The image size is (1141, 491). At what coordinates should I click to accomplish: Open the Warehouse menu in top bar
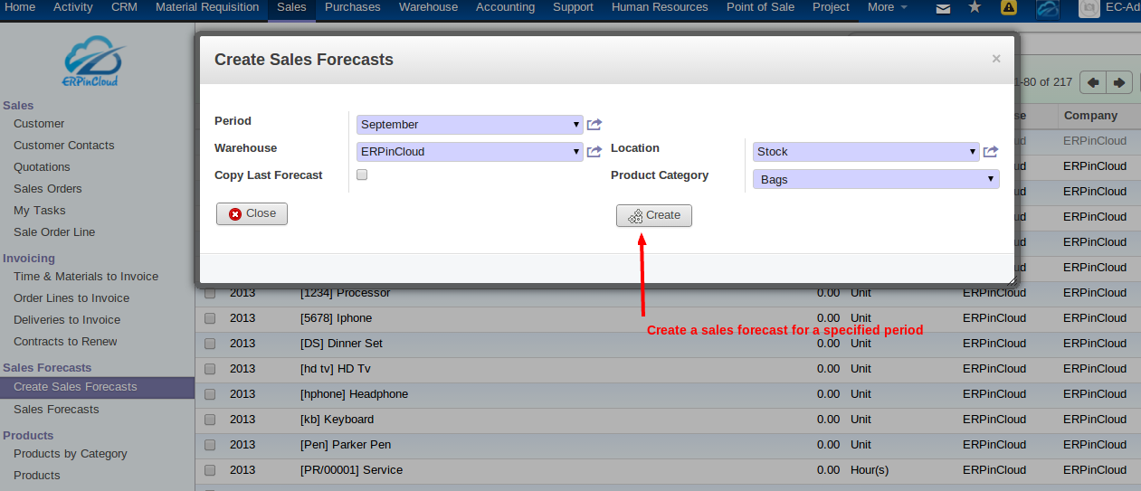coord(428,7)
